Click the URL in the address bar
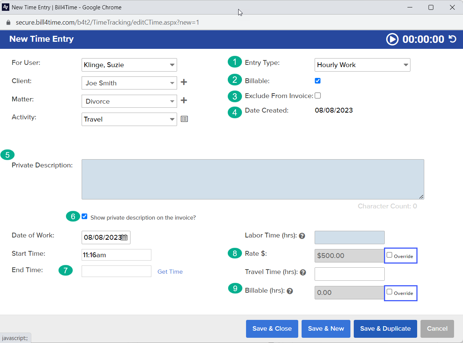The height and width of the screenshot is (343, 463). pyautogui.click(x=107, y=22)
